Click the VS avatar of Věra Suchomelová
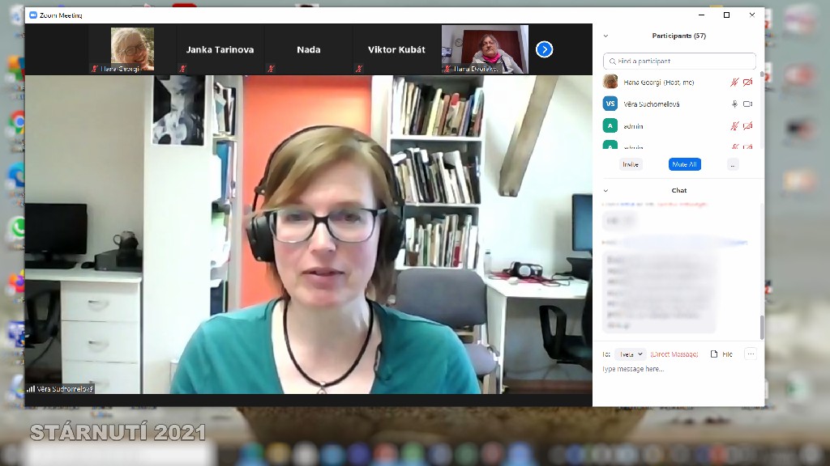The image size is (830, 466). pos(610,104)
